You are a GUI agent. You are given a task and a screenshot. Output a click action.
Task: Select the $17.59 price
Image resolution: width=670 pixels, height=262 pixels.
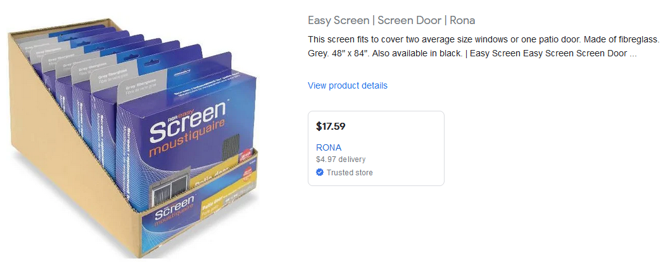pyautogui.click(x=331, y=126)
